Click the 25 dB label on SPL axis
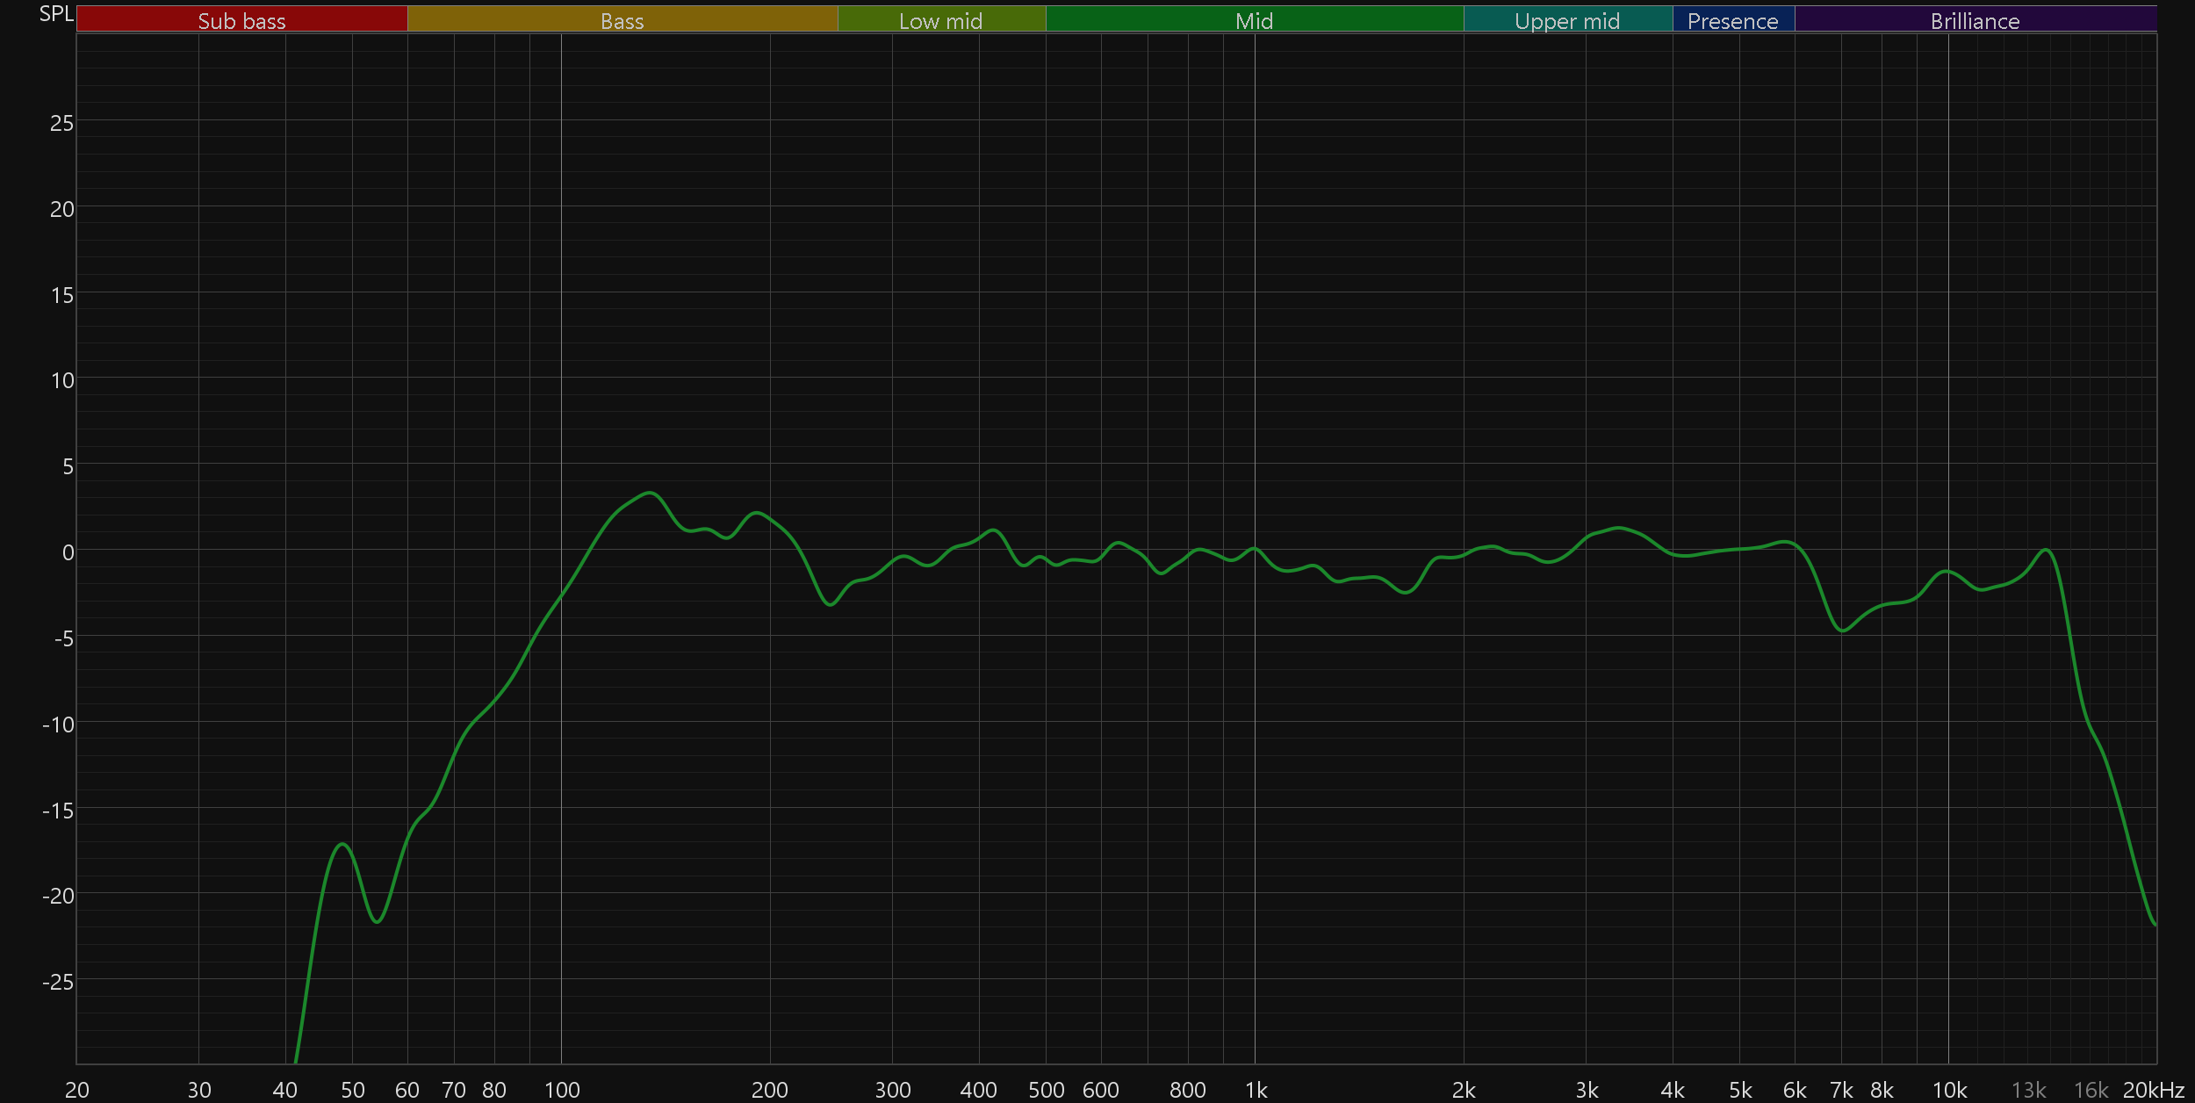 [x=61, y=123]
